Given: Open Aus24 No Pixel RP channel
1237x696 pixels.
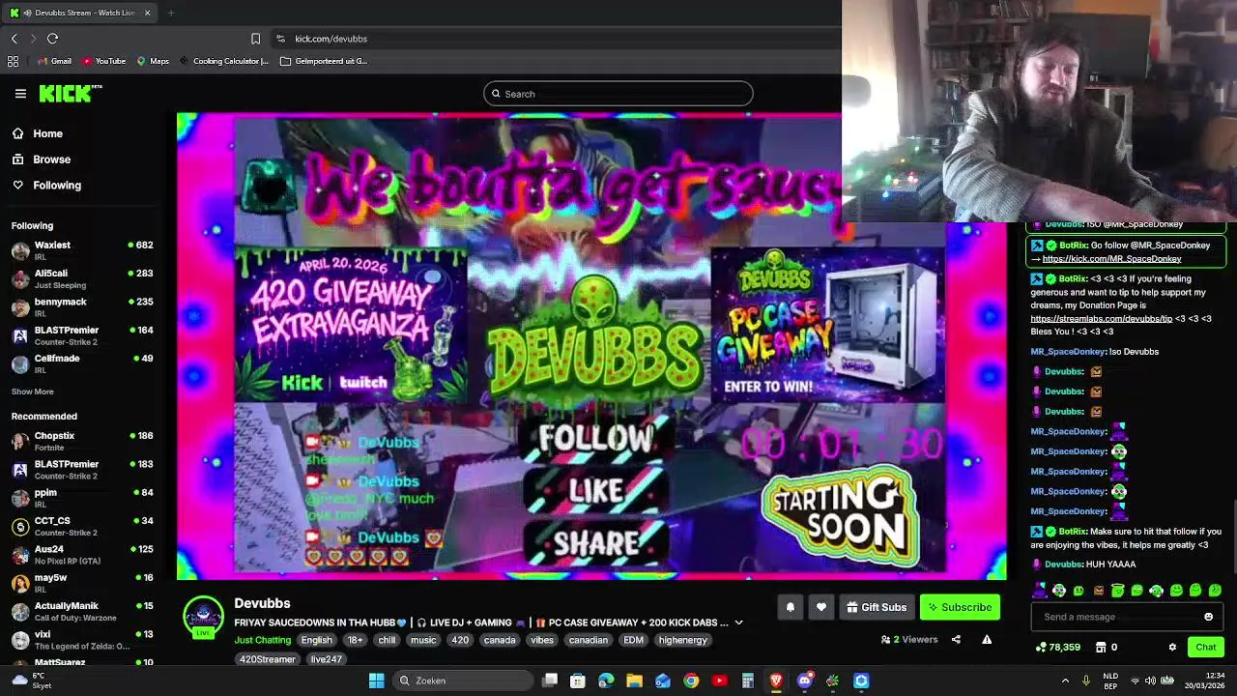Looking at the screenshot, I should (x=83, y=555).
